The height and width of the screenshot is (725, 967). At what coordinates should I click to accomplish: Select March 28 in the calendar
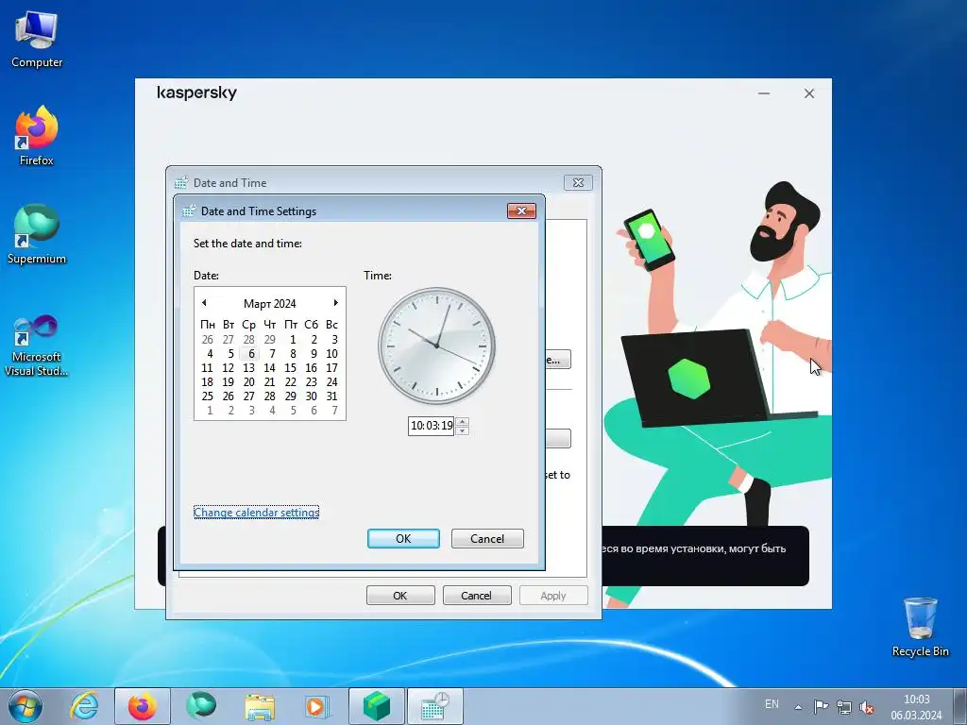point(269,396)
